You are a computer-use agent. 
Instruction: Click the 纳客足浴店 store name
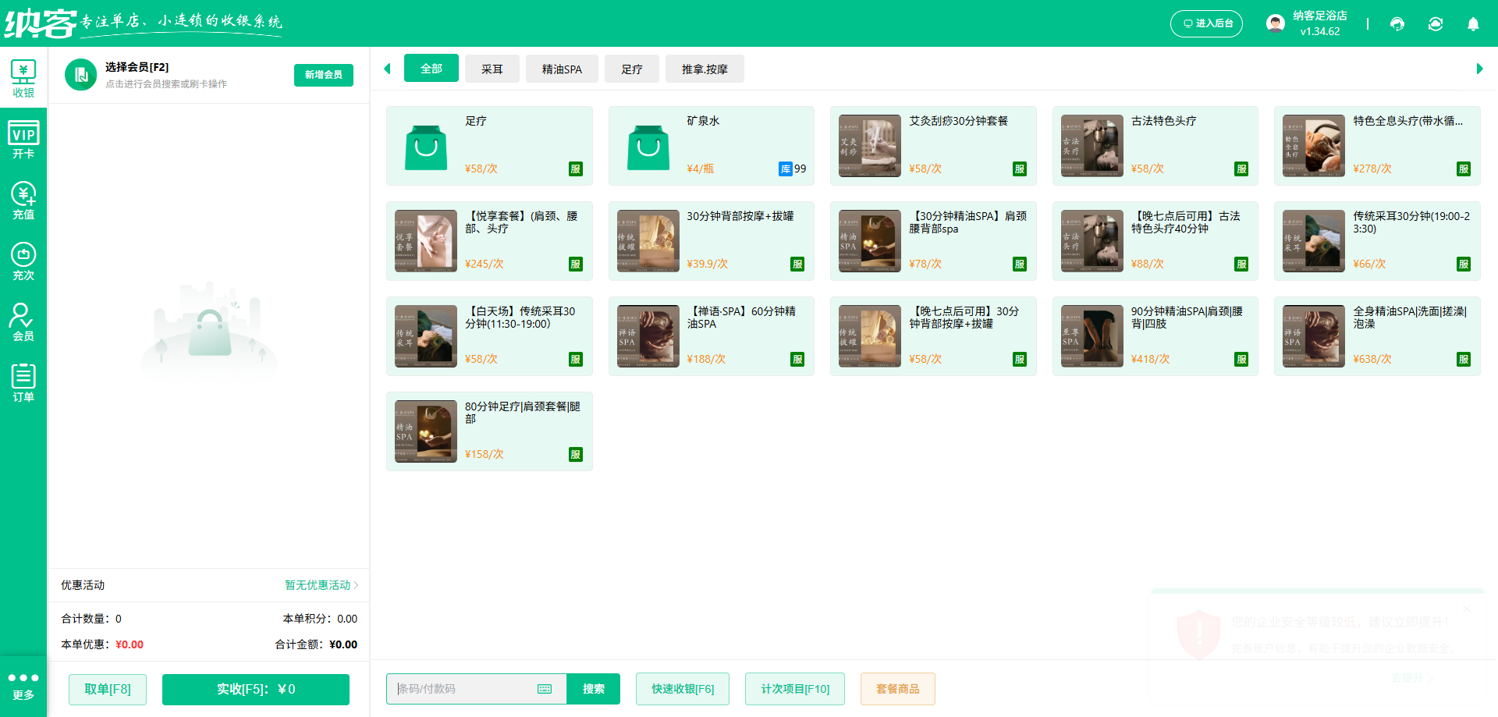pos(1320,16)
